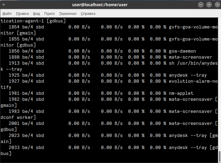This screenshot has height=163, width=221.
Task: Minimize the terminal window
Action: pos(201,5)
